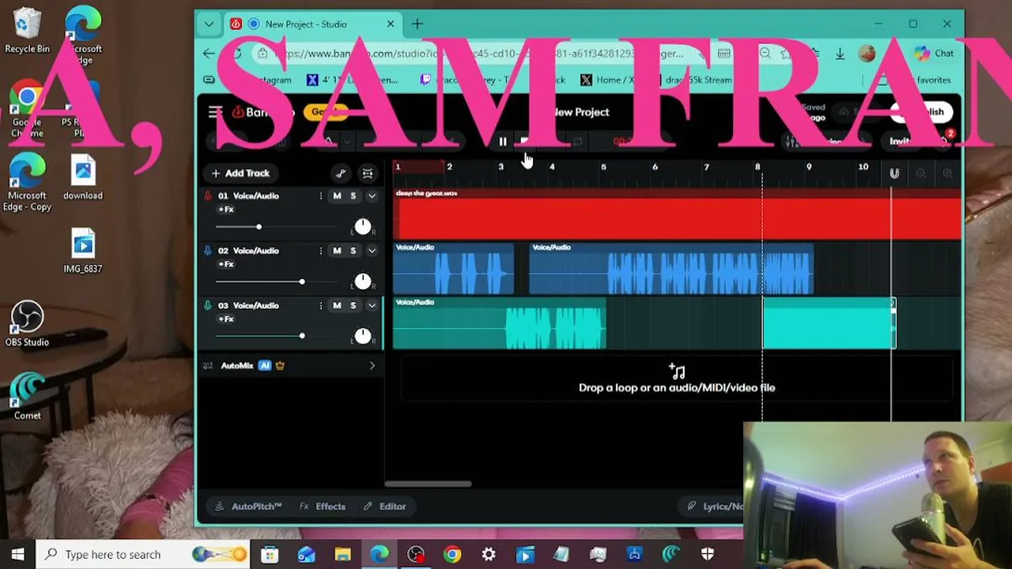Expand track 01 with its chevron
The height and width of the screenshot is (569, 1012).
(x=372, y=196)
